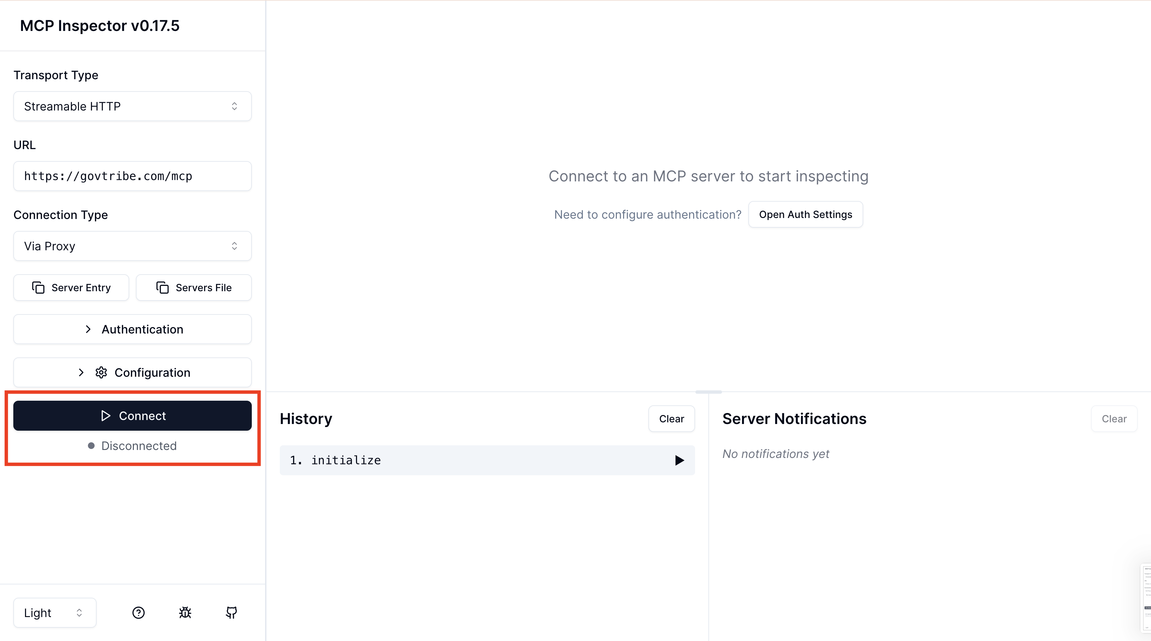Viewport: 1151px width, 641px height.
Task: Click the thumbnail preview at bottom right
Action: (x=1147, y=598)
